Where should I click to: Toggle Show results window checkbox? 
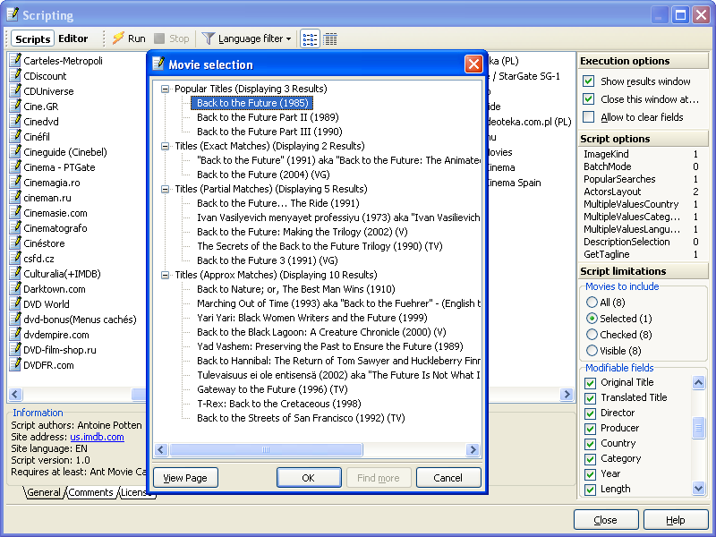pos(589,81)
